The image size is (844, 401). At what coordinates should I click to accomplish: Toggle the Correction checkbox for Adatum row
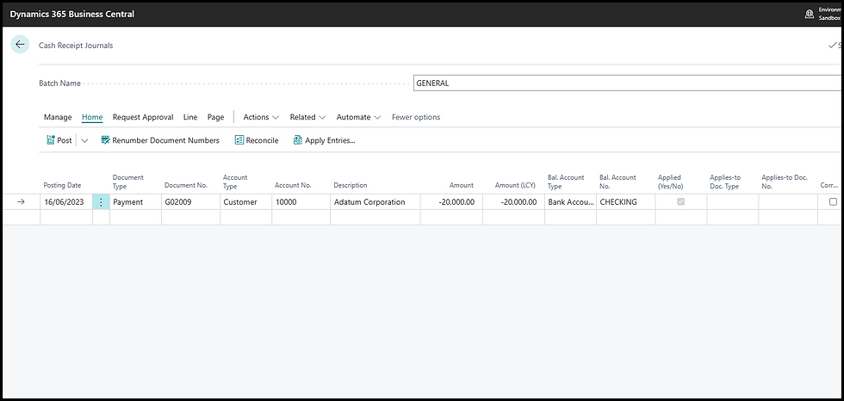834,202
